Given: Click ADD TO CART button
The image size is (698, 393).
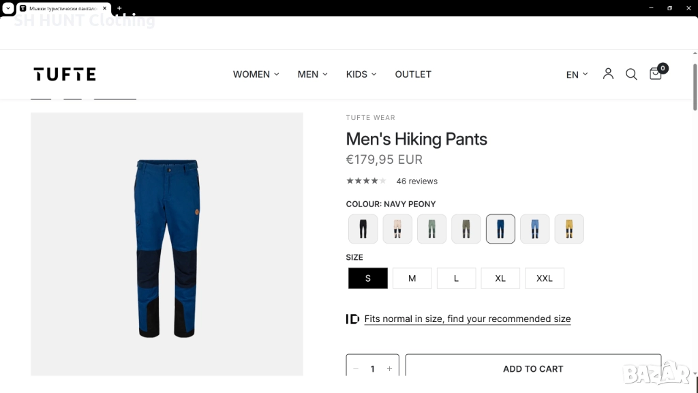Looking at the screenshot, I should click(x=533, y=368).
